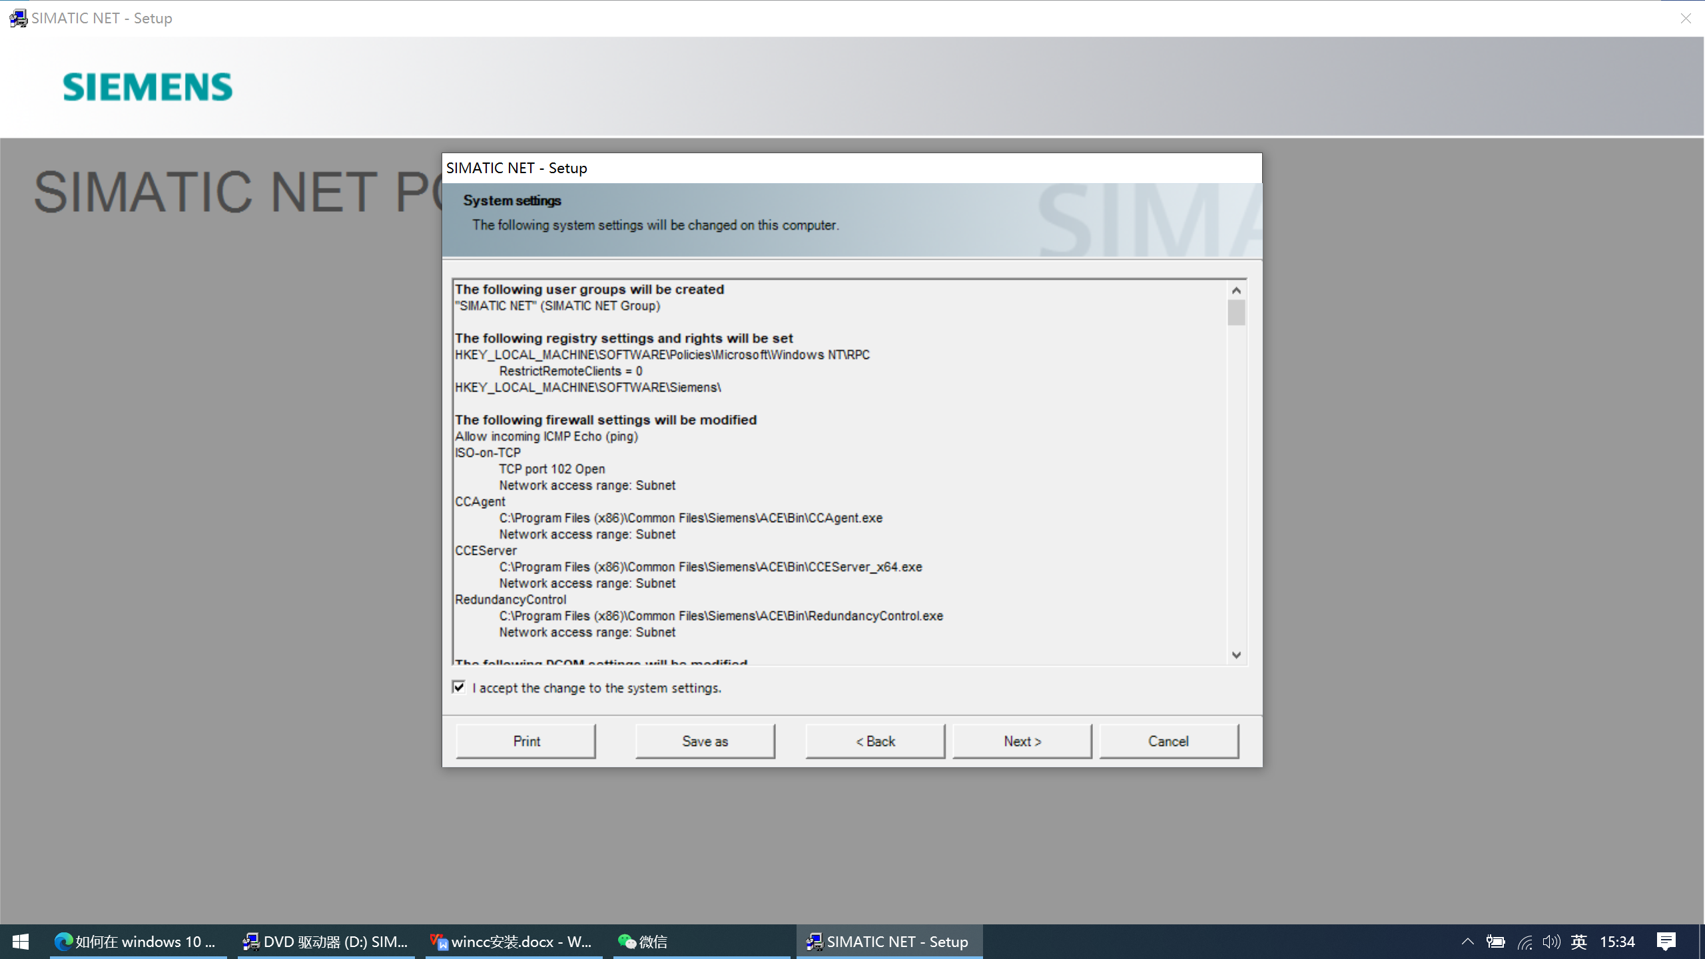Switch to the wincc安装.docx WPS window
Screen dimensions: 1705x959
(513, 942)
